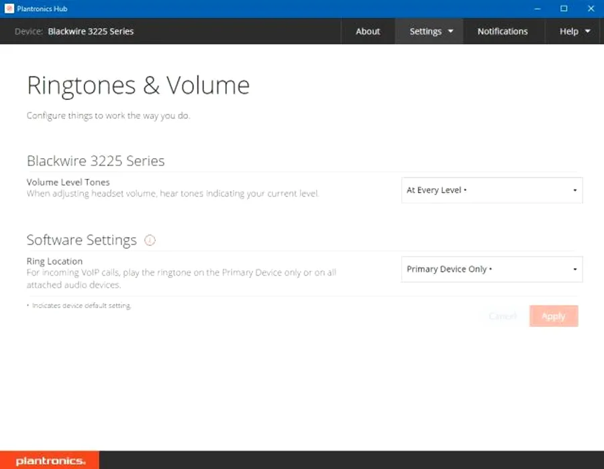The width and height of the screenshot is (604, 469).
Task: Click the Apply button
Action: 554,316
